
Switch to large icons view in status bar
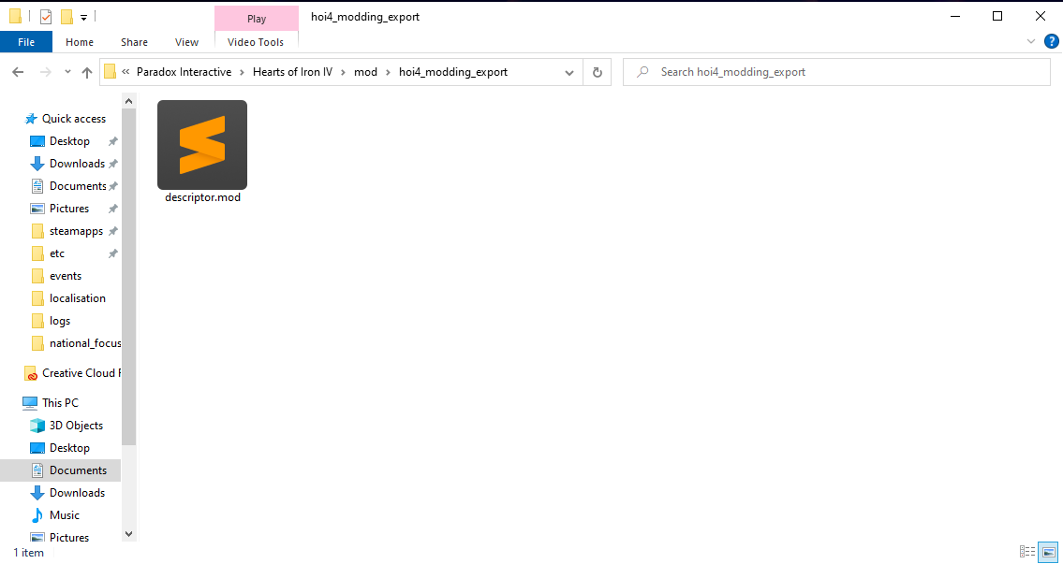coord(1048,552)
